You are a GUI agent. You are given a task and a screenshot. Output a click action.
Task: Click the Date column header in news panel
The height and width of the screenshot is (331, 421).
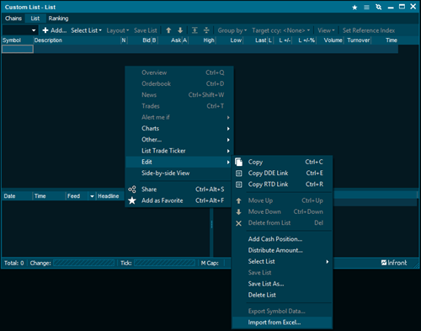(x=17, y=196)
